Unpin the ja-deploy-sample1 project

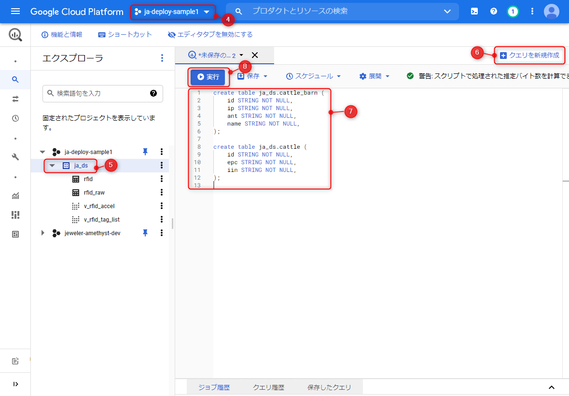[x=145, y=152]
